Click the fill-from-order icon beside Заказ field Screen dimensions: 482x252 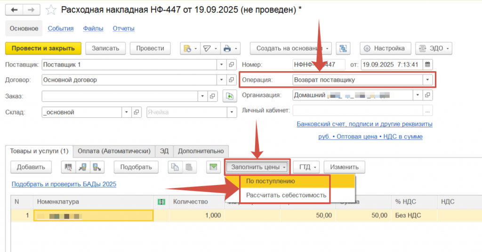pyautogui.click(x=229, y=96)
